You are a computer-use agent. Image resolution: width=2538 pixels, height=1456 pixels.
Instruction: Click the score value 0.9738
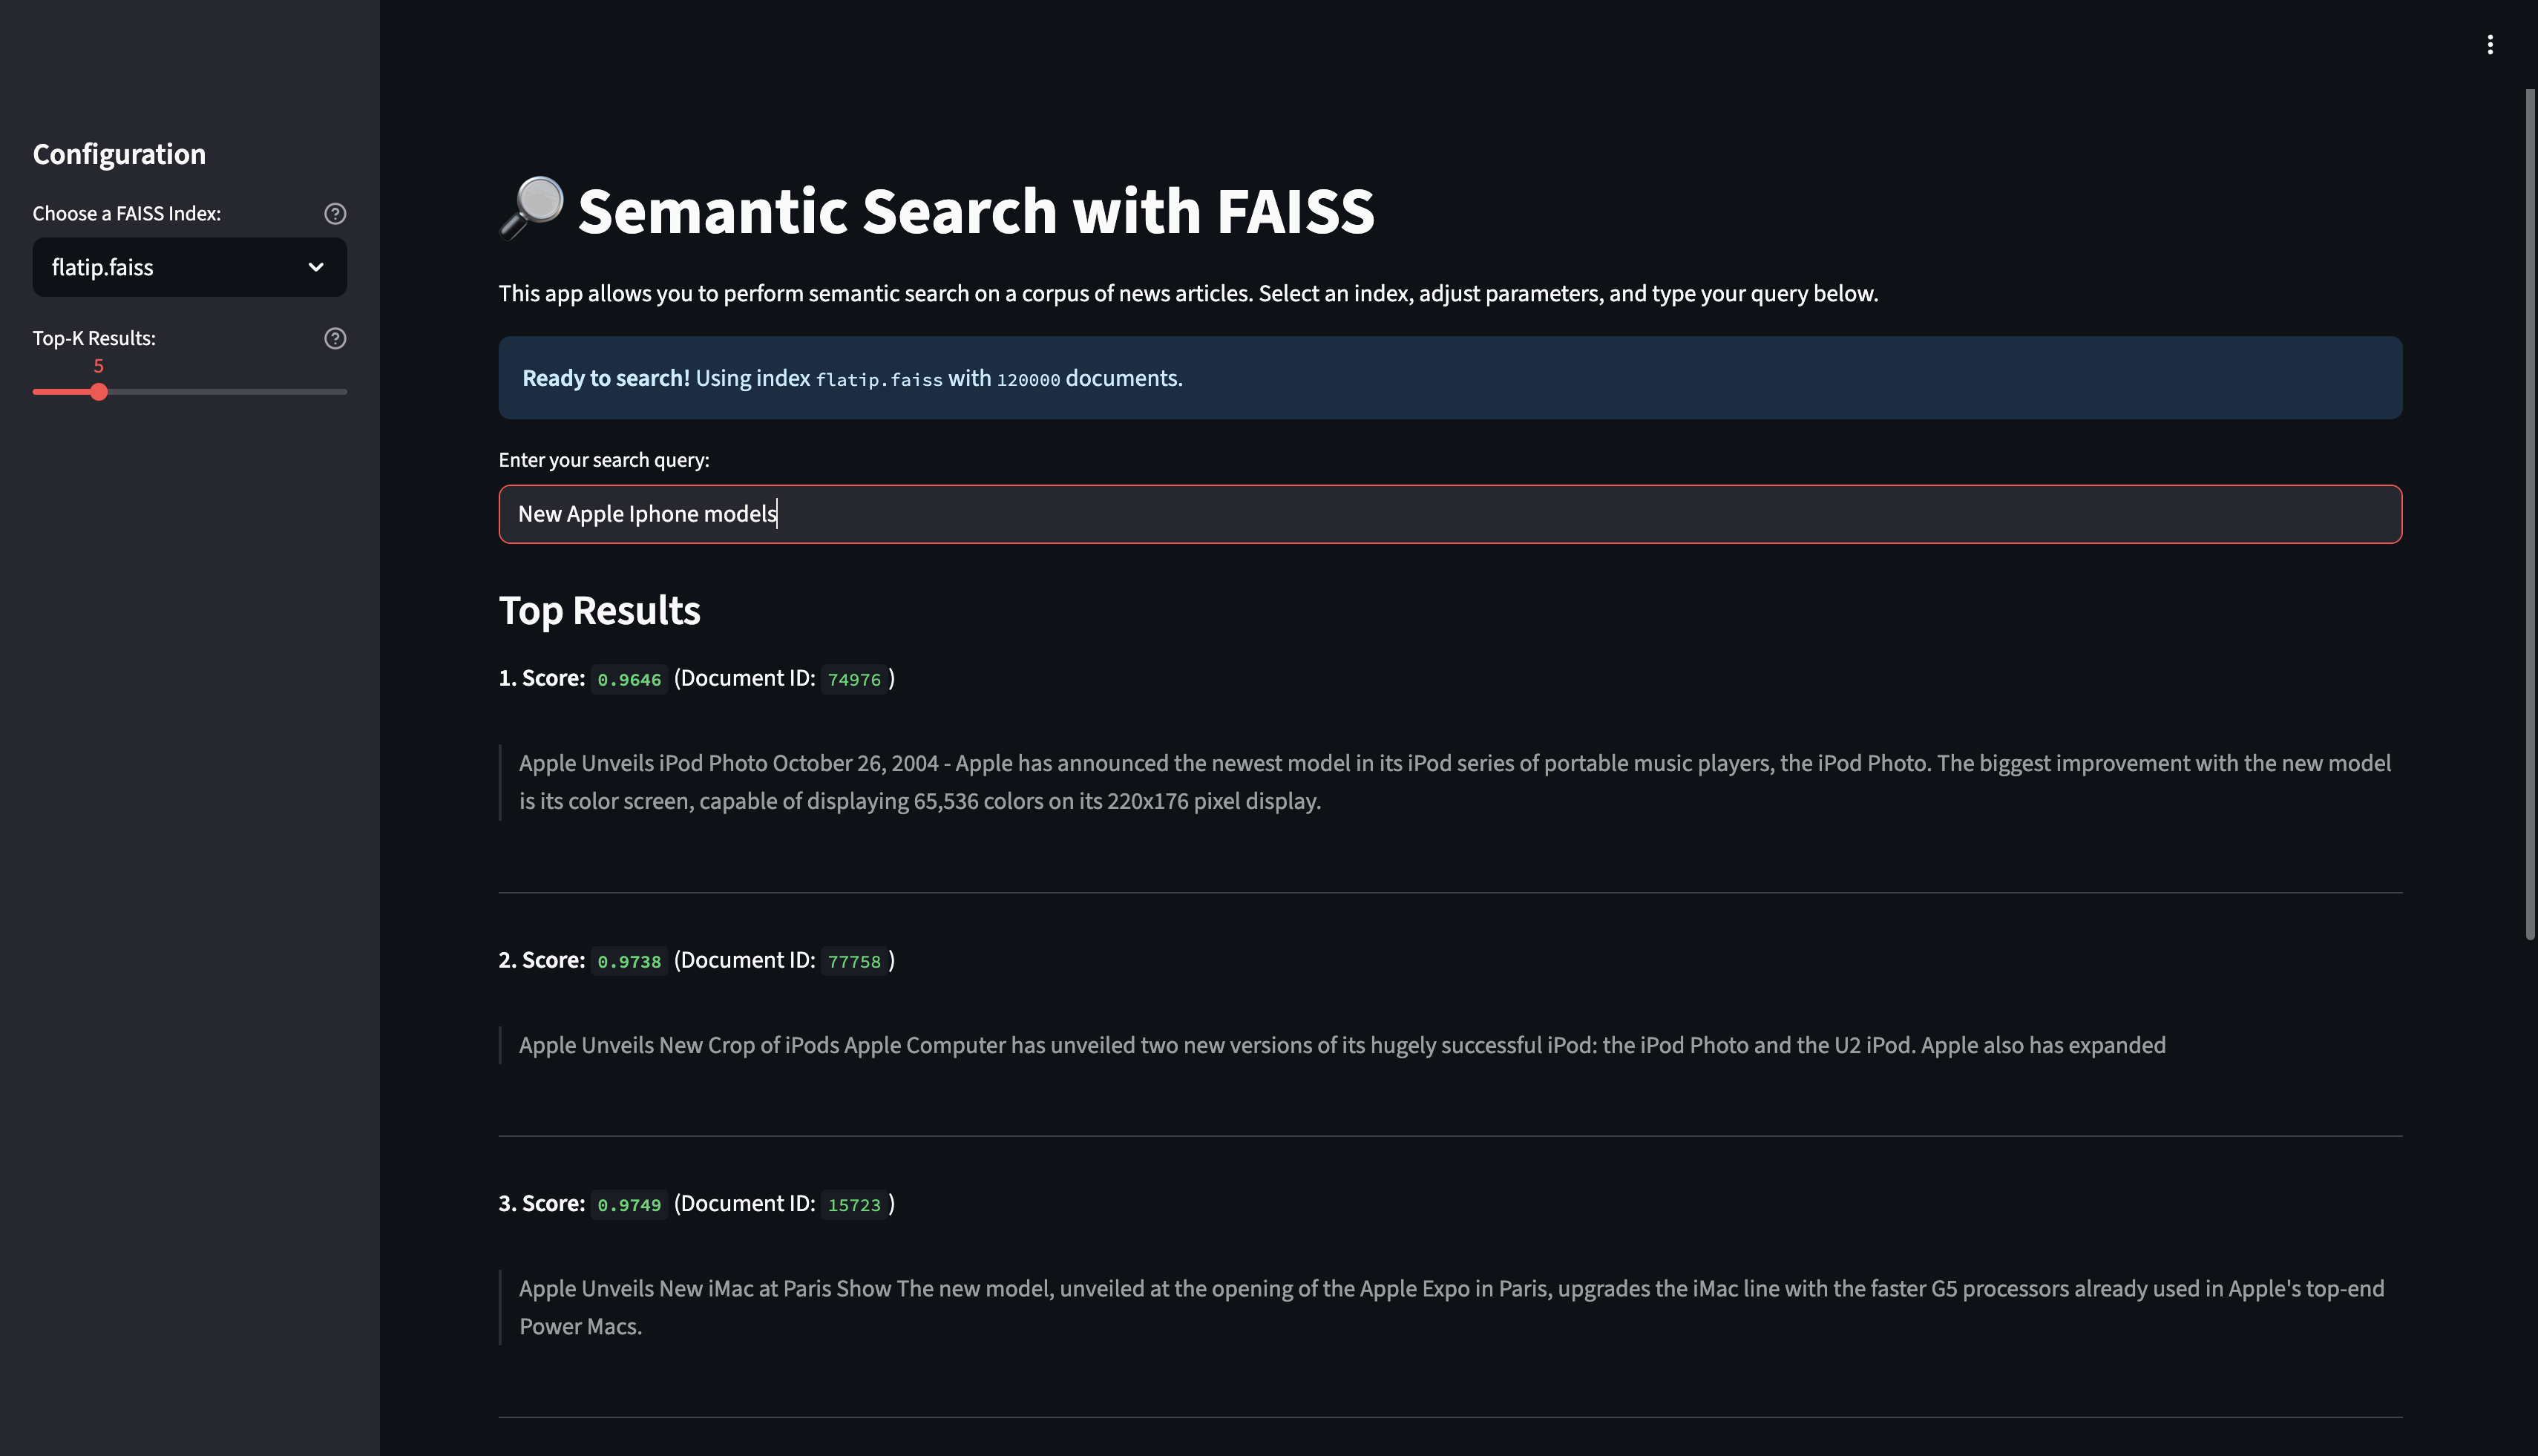[x=629, y=961]
